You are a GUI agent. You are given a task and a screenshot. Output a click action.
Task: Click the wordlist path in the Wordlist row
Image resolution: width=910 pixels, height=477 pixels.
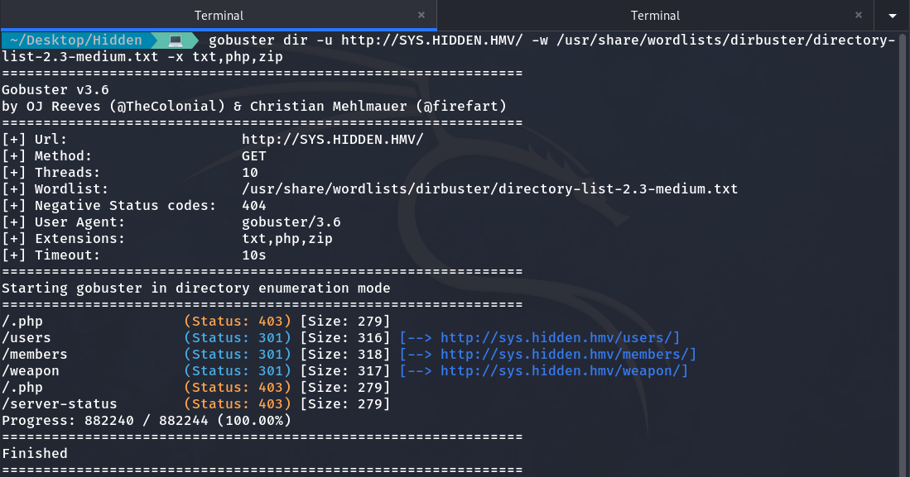pos(489,188)
